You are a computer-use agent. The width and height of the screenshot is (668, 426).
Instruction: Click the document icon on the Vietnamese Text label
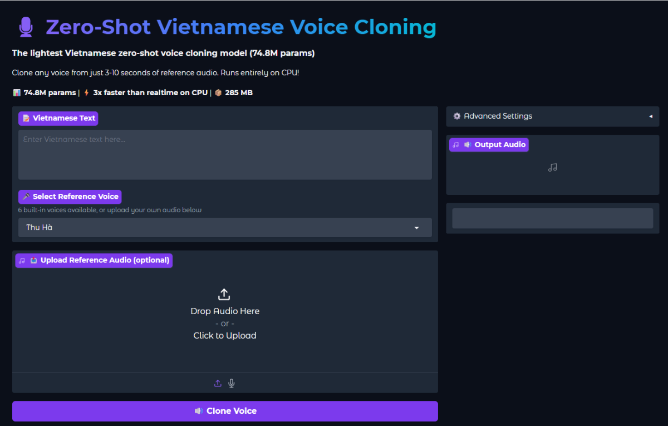click(x=26, y=118)
